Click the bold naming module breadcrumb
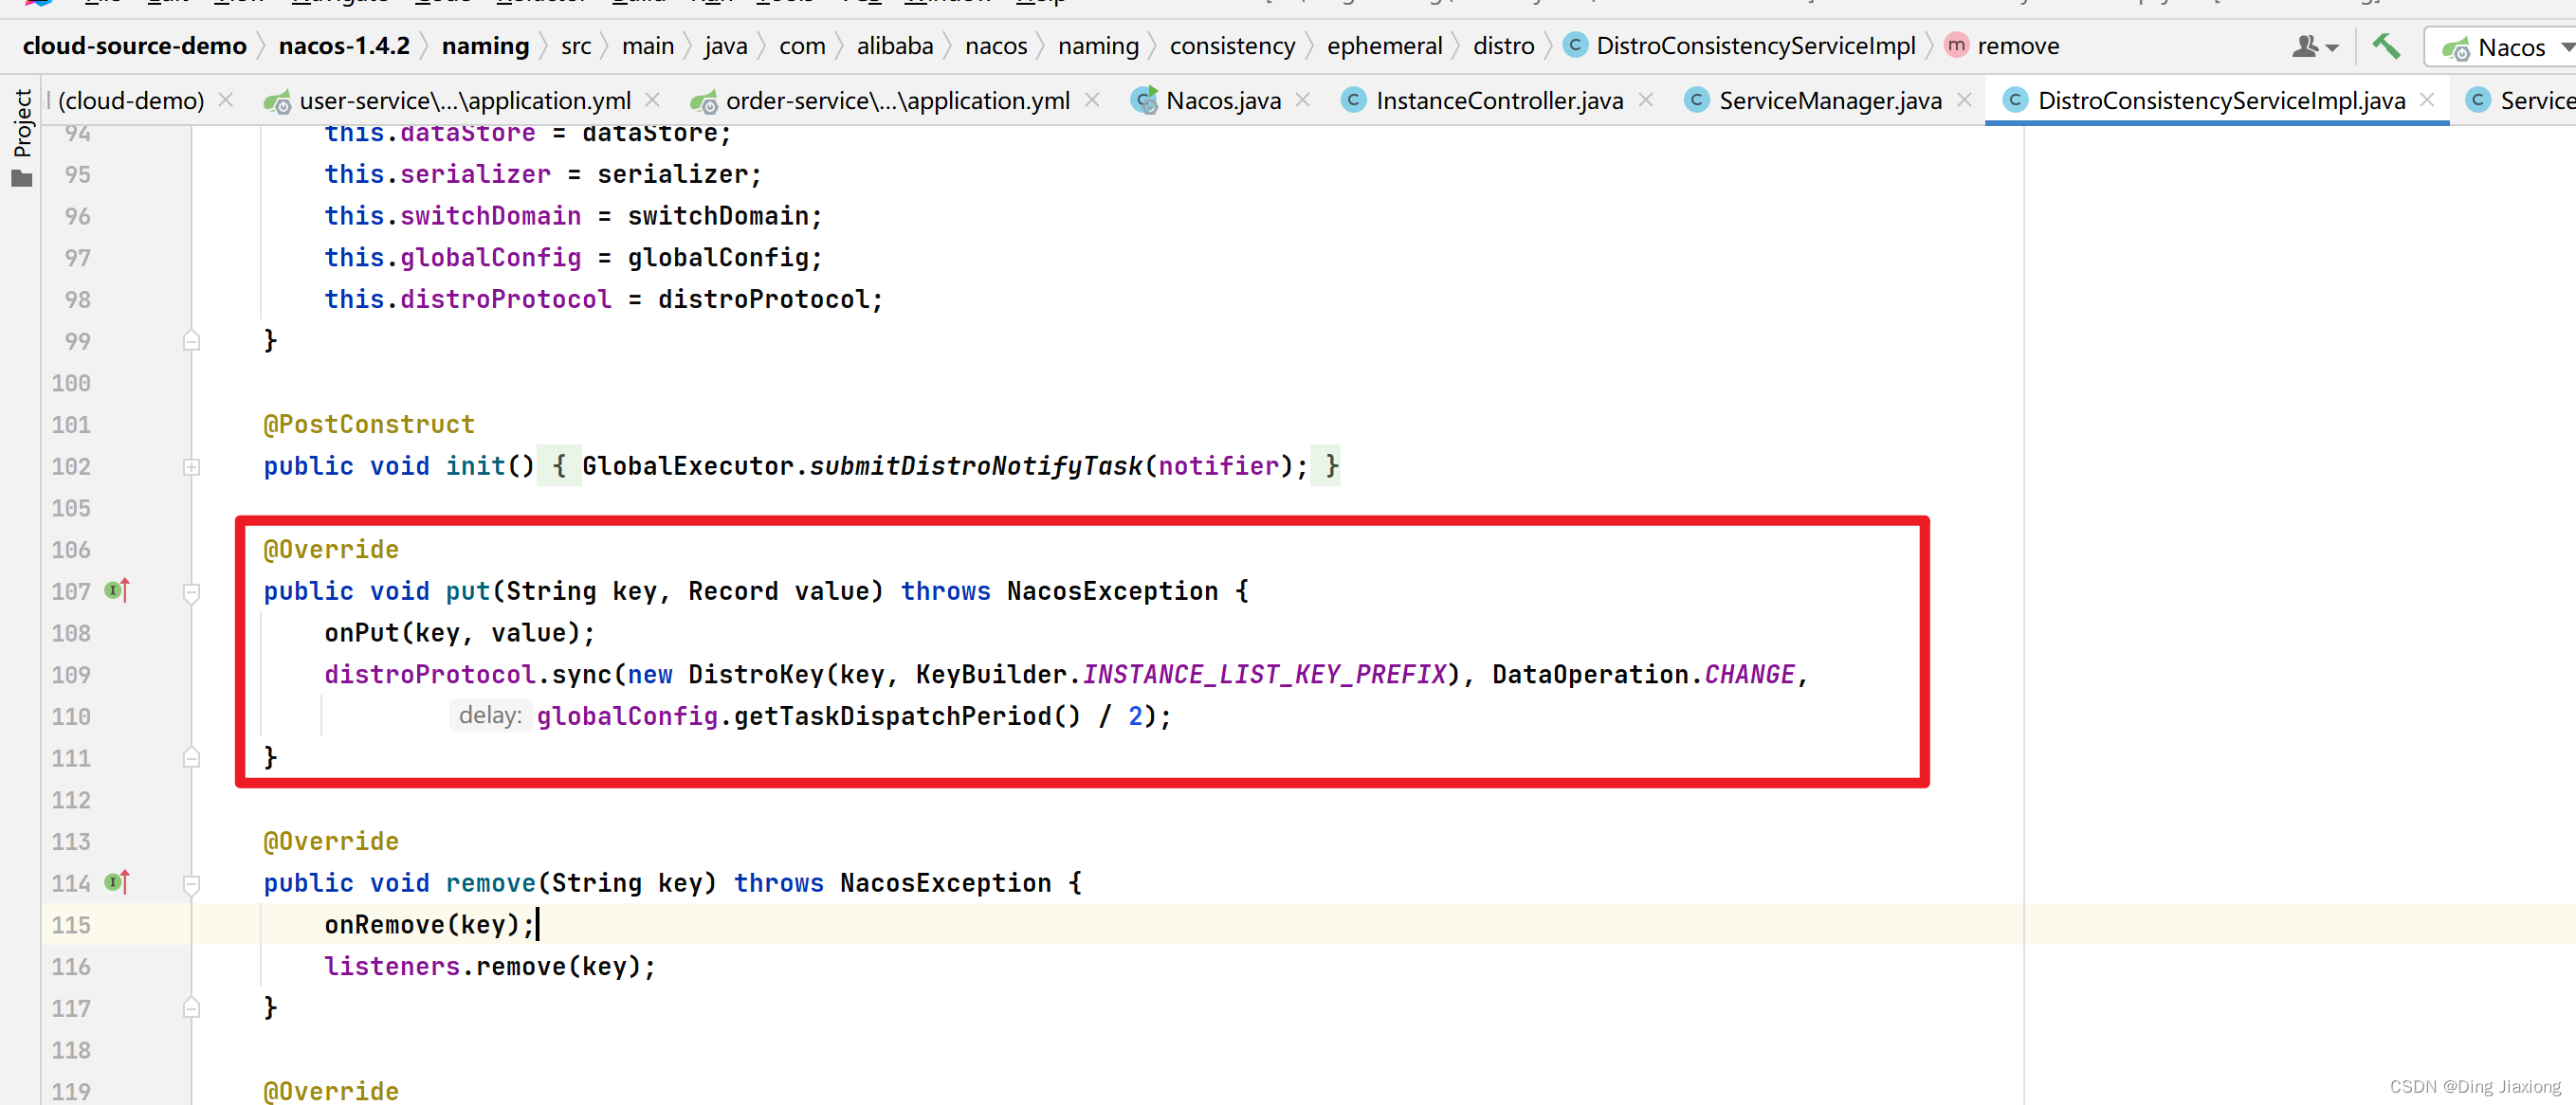Screen dimensions: 2576x1105 point(485,46)
